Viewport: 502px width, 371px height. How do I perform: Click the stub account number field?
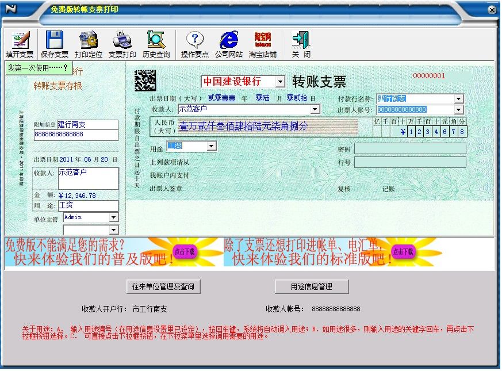[76, 135]
